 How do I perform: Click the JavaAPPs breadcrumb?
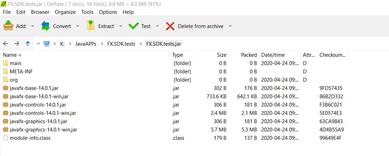click(x=86, y=44)
